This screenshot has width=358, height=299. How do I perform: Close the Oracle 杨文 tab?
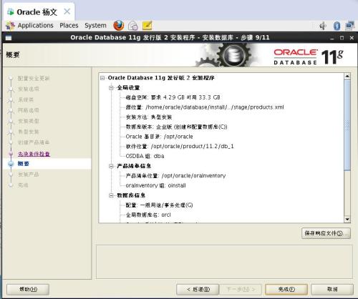pos(67,11)
